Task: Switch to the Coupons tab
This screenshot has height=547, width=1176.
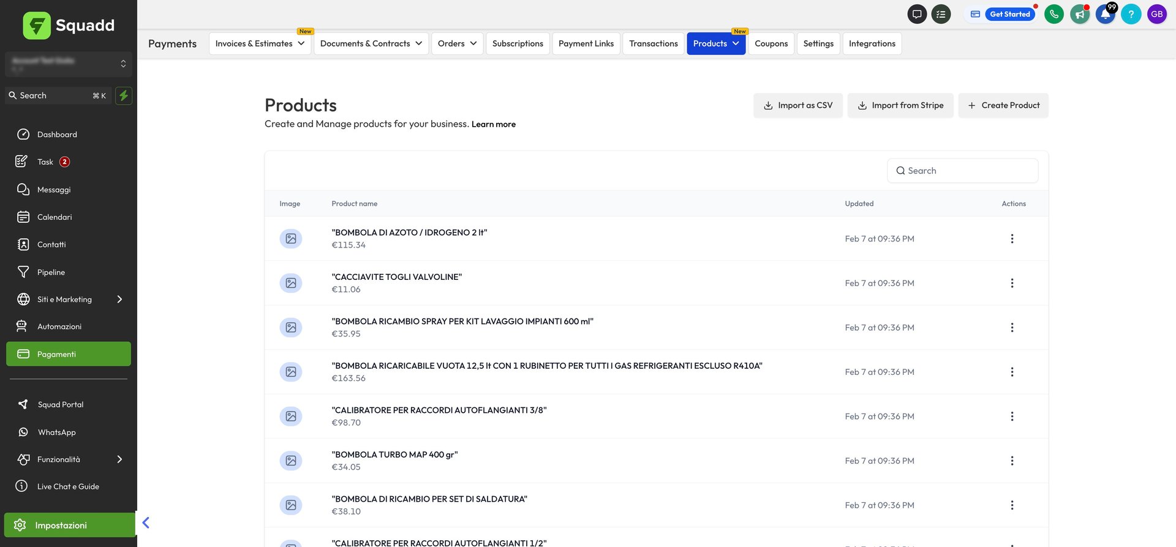Action: (771, 43)
